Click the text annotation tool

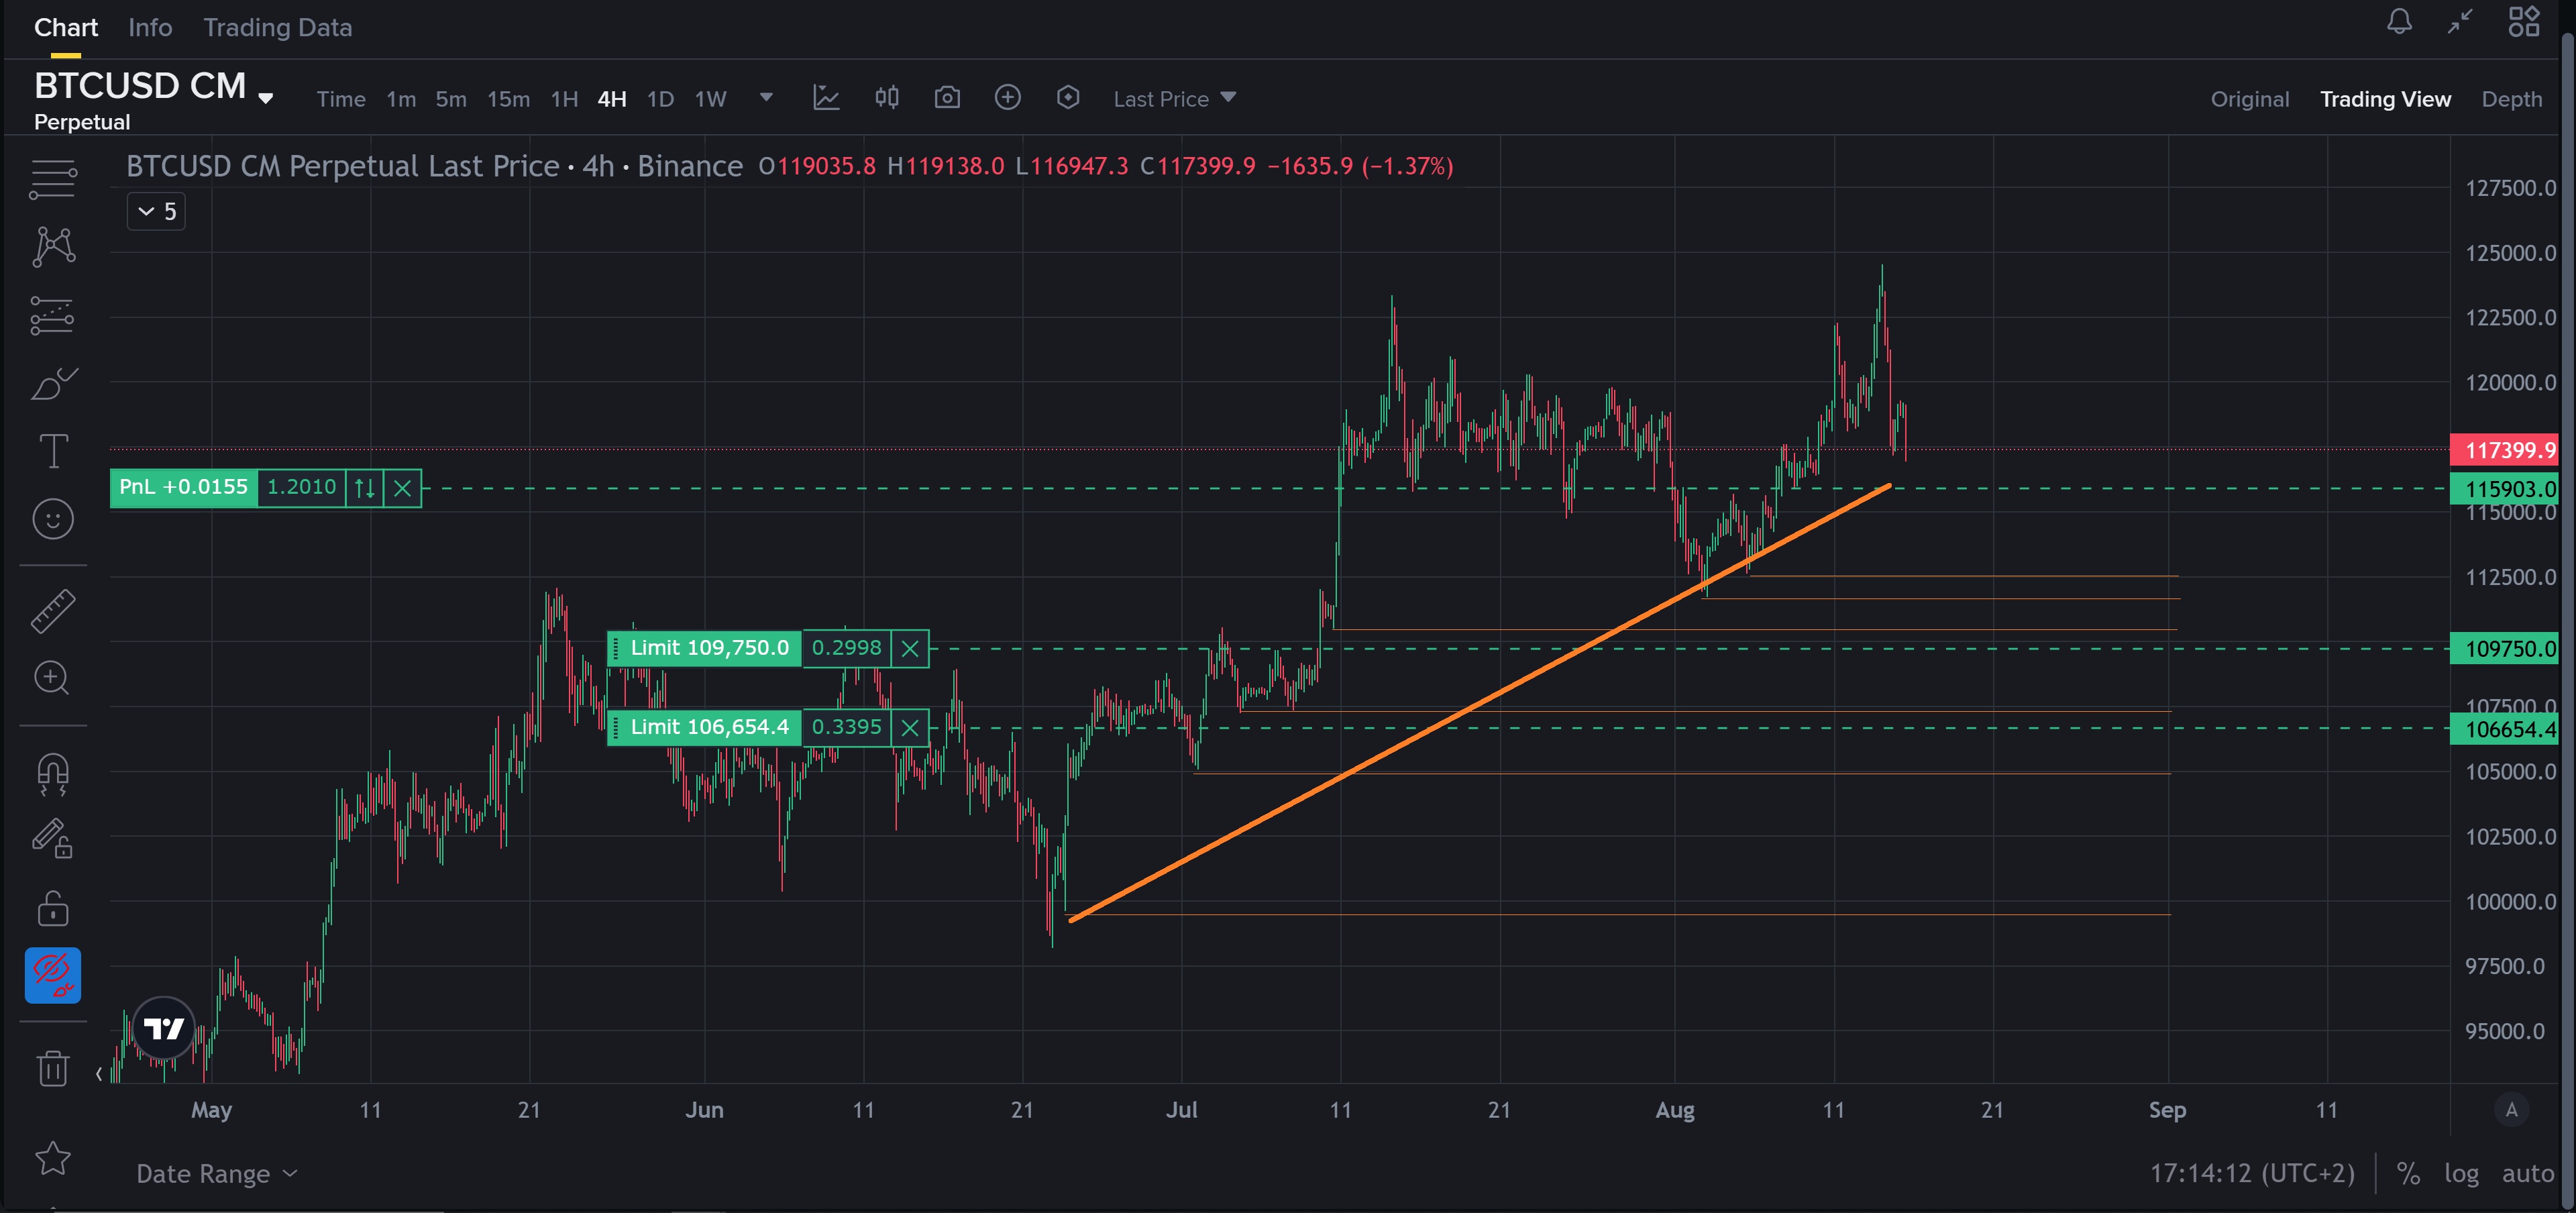point(52,451)
